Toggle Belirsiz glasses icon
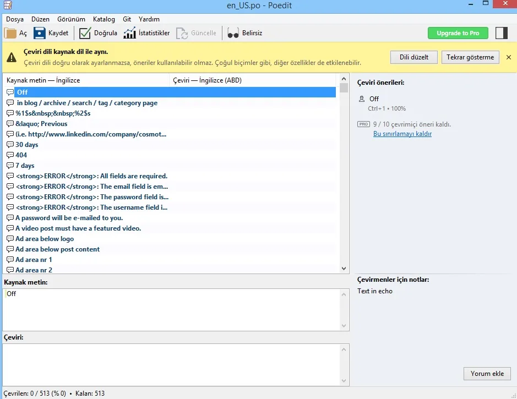The image size is (517, 399). [x=233, y=33]
